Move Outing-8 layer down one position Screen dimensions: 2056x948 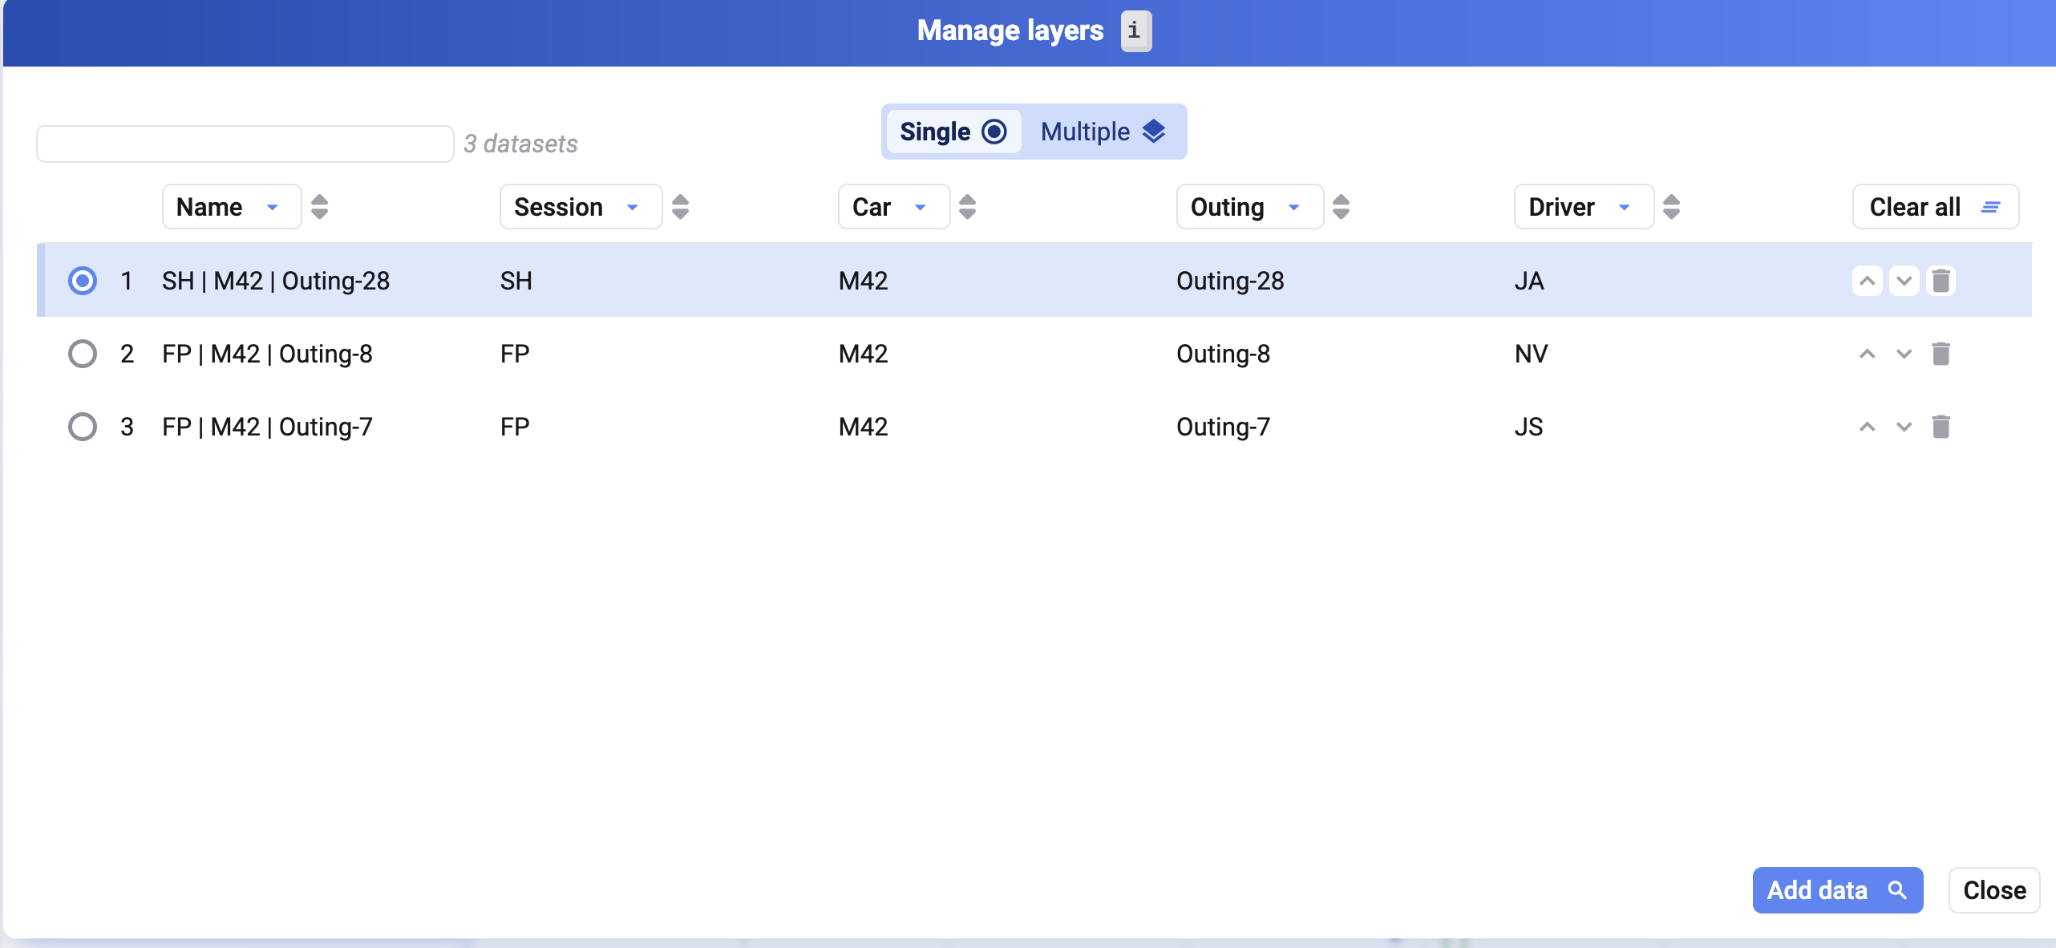pyautogui.click(x=1904, y=354)
